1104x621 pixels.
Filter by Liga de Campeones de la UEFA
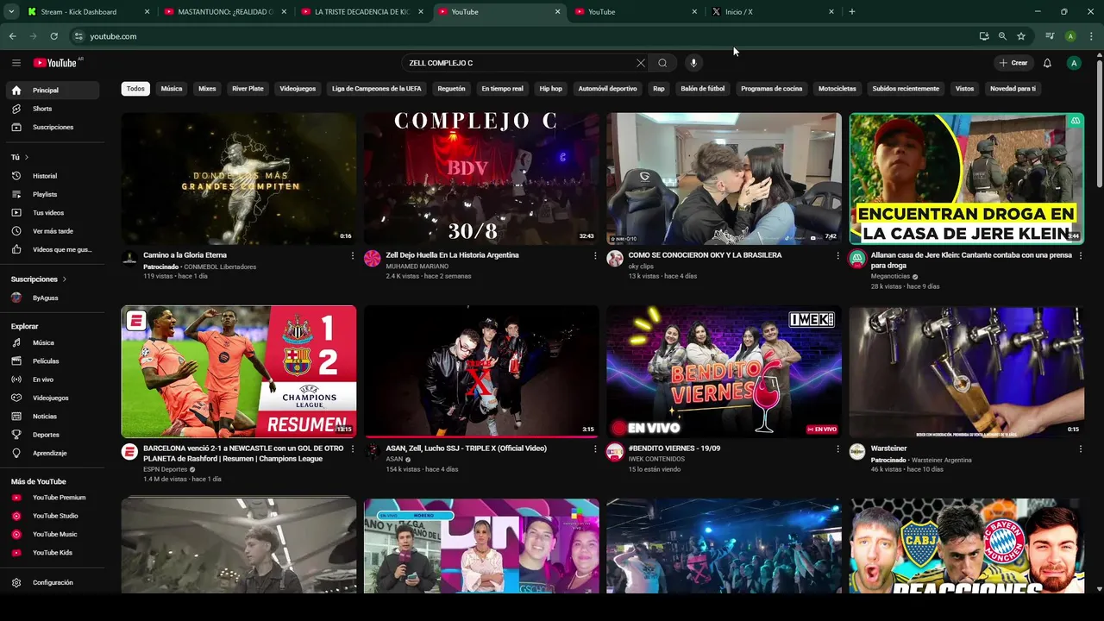click(377, 89)
